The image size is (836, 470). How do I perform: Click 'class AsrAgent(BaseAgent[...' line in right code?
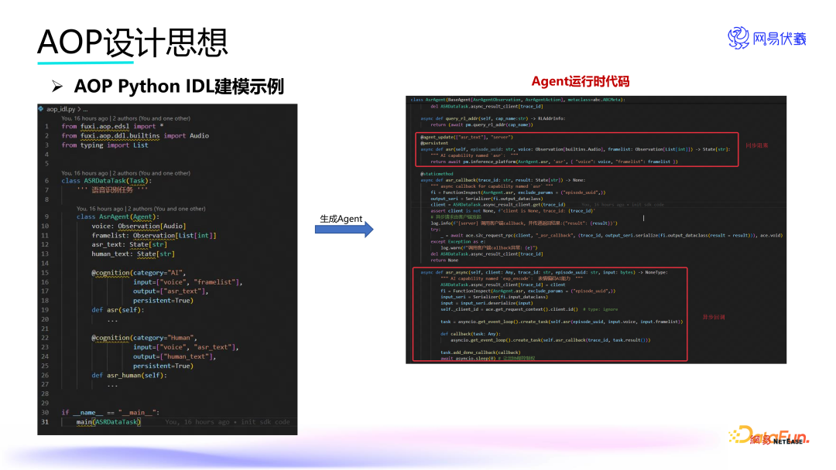[518, 100]
